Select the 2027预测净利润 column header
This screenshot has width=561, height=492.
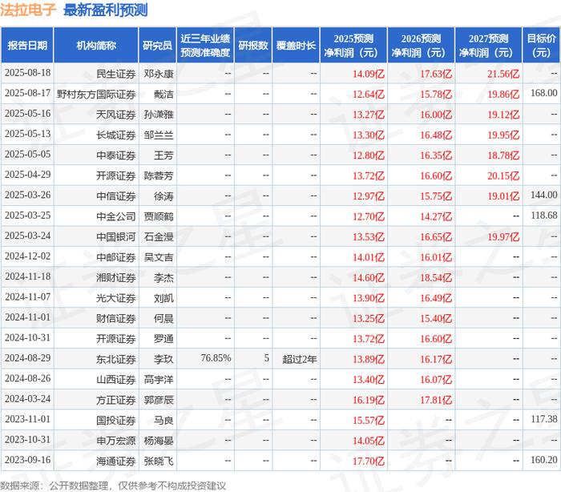coord(488,46)
